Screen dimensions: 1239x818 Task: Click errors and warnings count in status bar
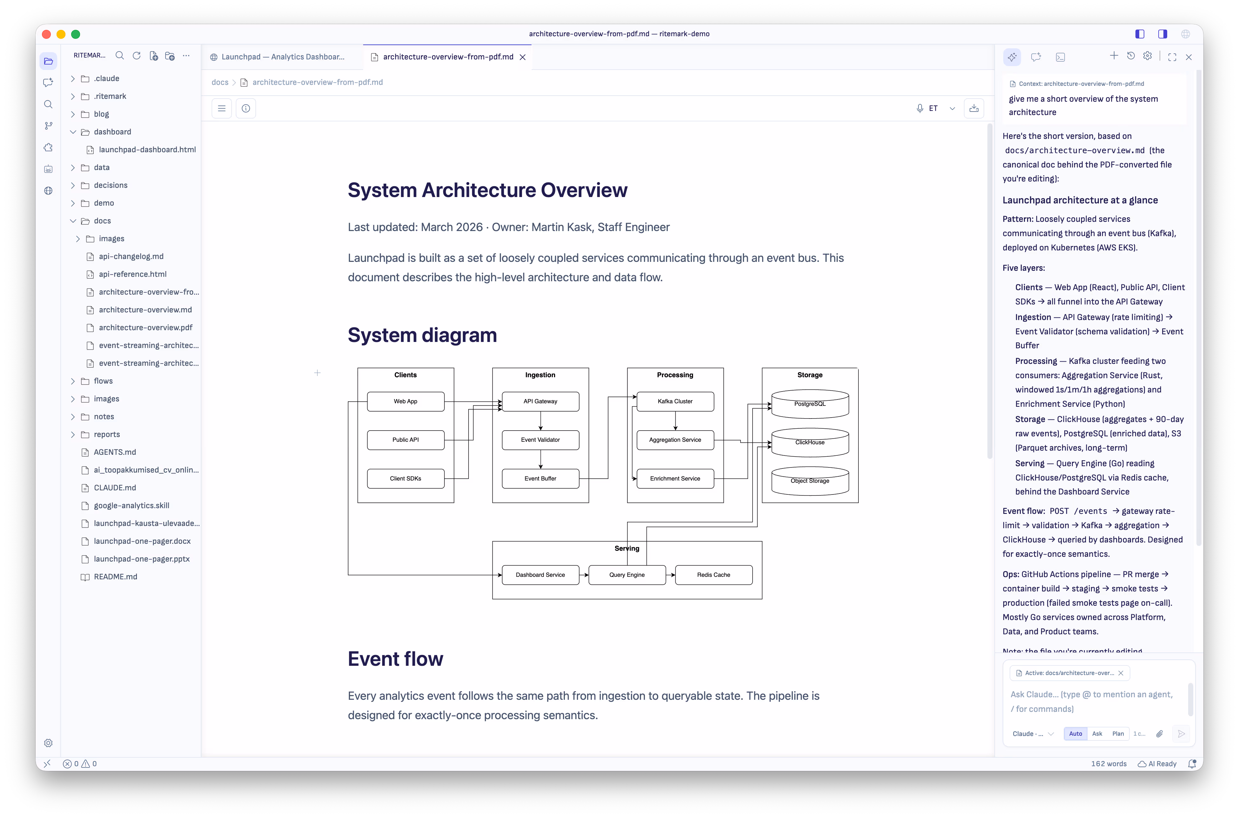80,764
